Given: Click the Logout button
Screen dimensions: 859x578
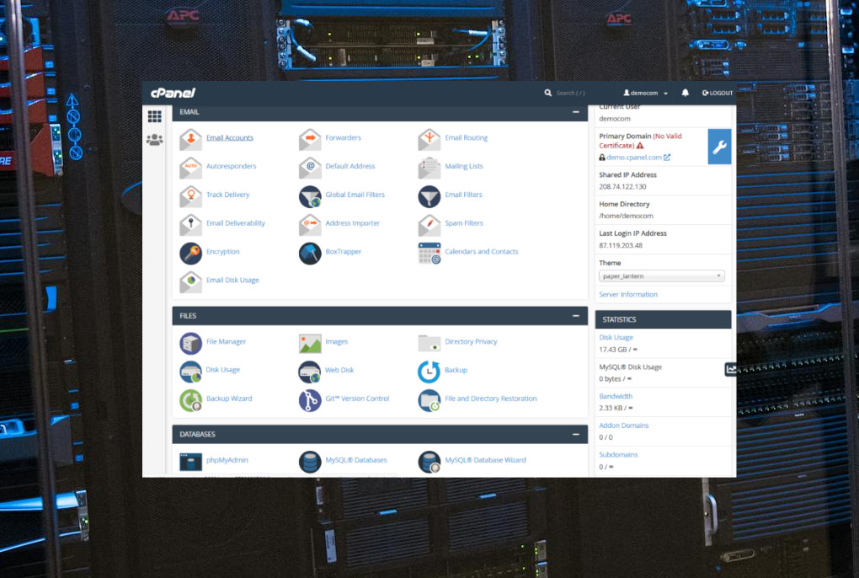Looking at the screenshot, I should (718, 94).
